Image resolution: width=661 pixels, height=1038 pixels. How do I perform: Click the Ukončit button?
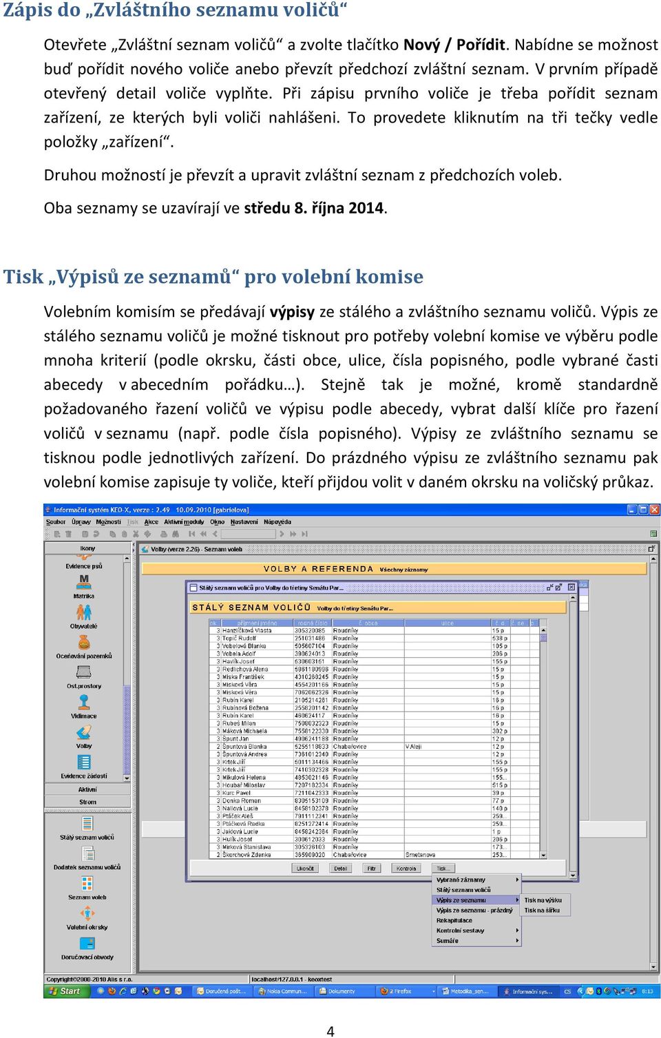click(x=305, y=869)
